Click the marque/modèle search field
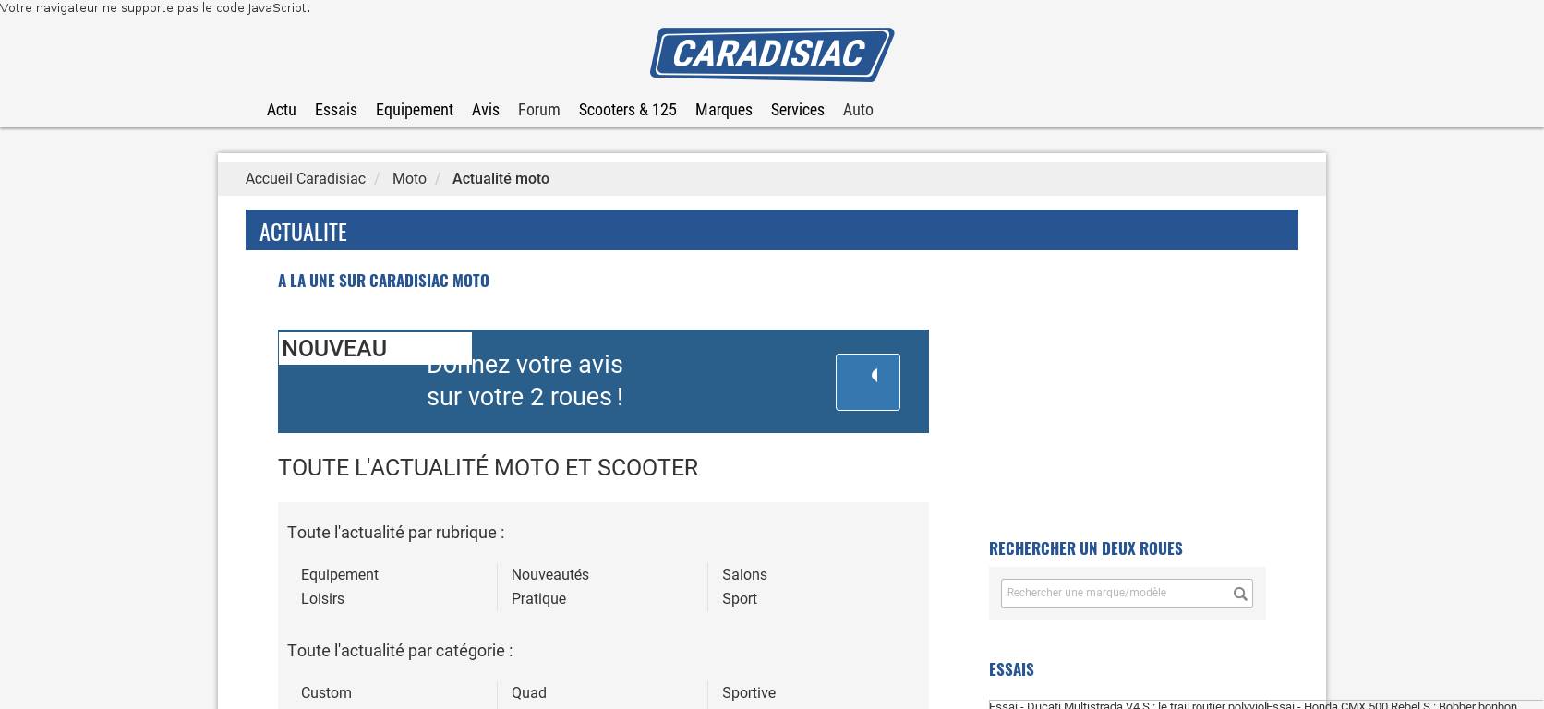Viewport: 1544px width, 709px height. coord(1113,594)
